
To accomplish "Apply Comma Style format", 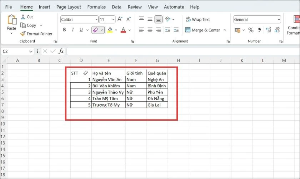I will [259, 30].
